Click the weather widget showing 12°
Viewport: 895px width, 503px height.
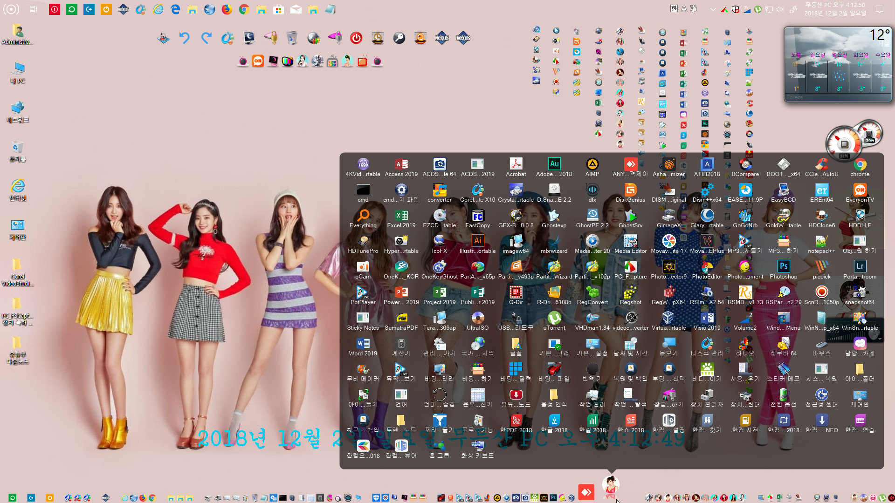coord(838,64)
